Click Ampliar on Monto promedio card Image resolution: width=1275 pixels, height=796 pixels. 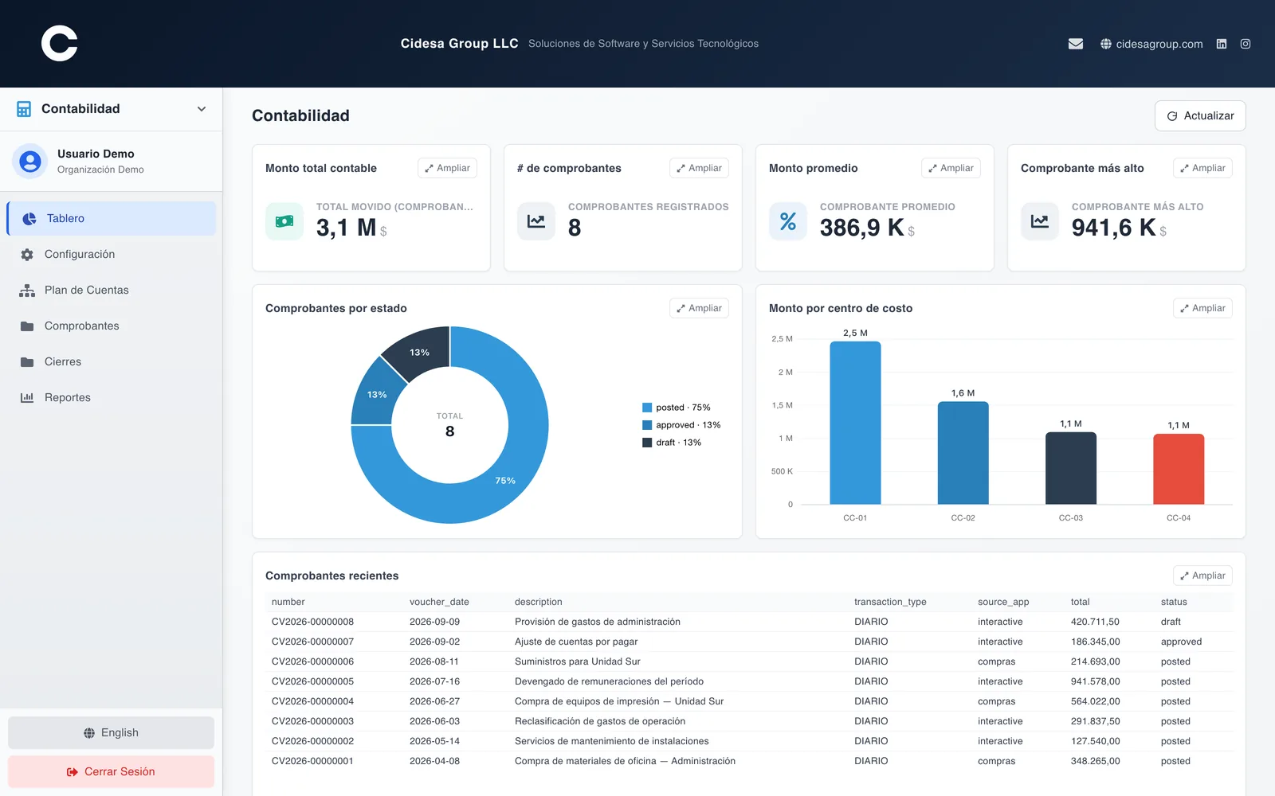coord(951,168)
